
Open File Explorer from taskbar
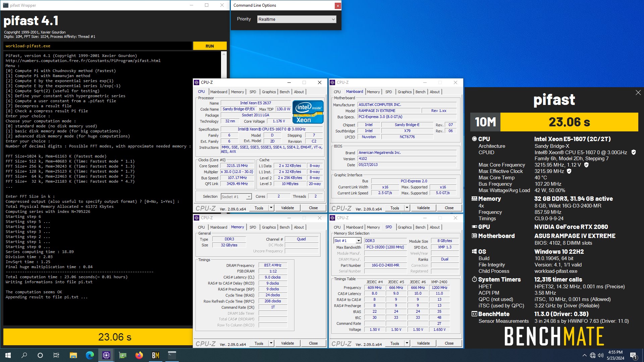click(x=73, y=355)
